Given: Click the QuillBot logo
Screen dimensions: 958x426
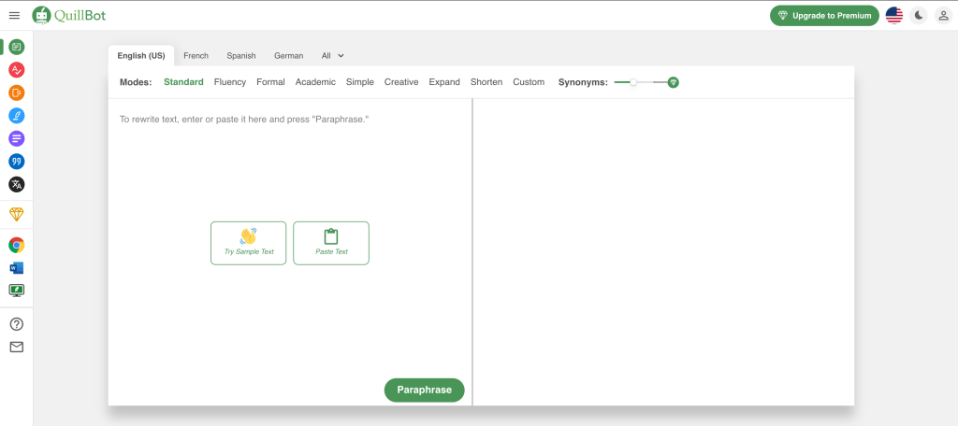Looking at the screenshot, I should click(x=69, y=15).
